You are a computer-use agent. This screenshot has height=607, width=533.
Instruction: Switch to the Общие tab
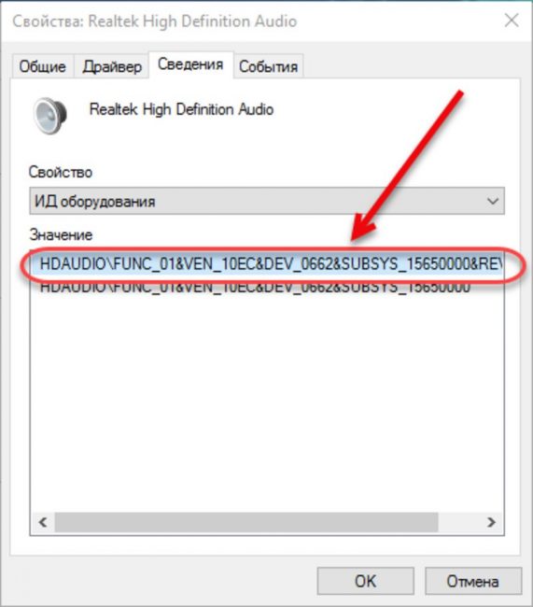(x=43, y=66)
